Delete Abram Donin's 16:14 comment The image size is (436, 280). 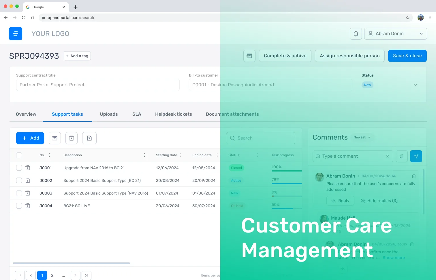click(x=414, y=176)
